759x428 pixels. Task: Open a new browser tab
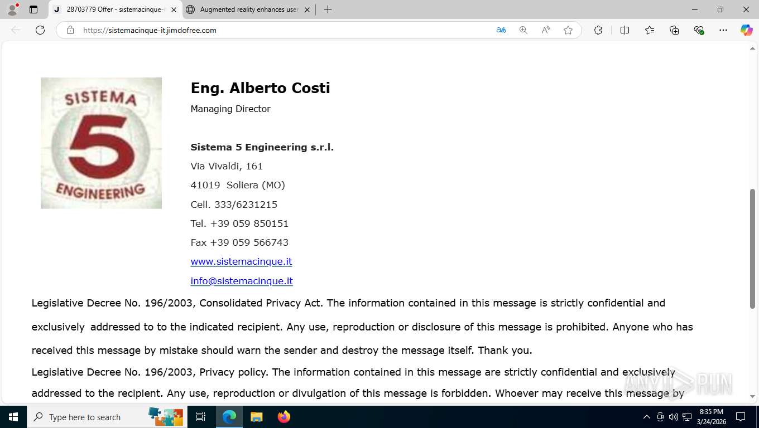[328, 9]
